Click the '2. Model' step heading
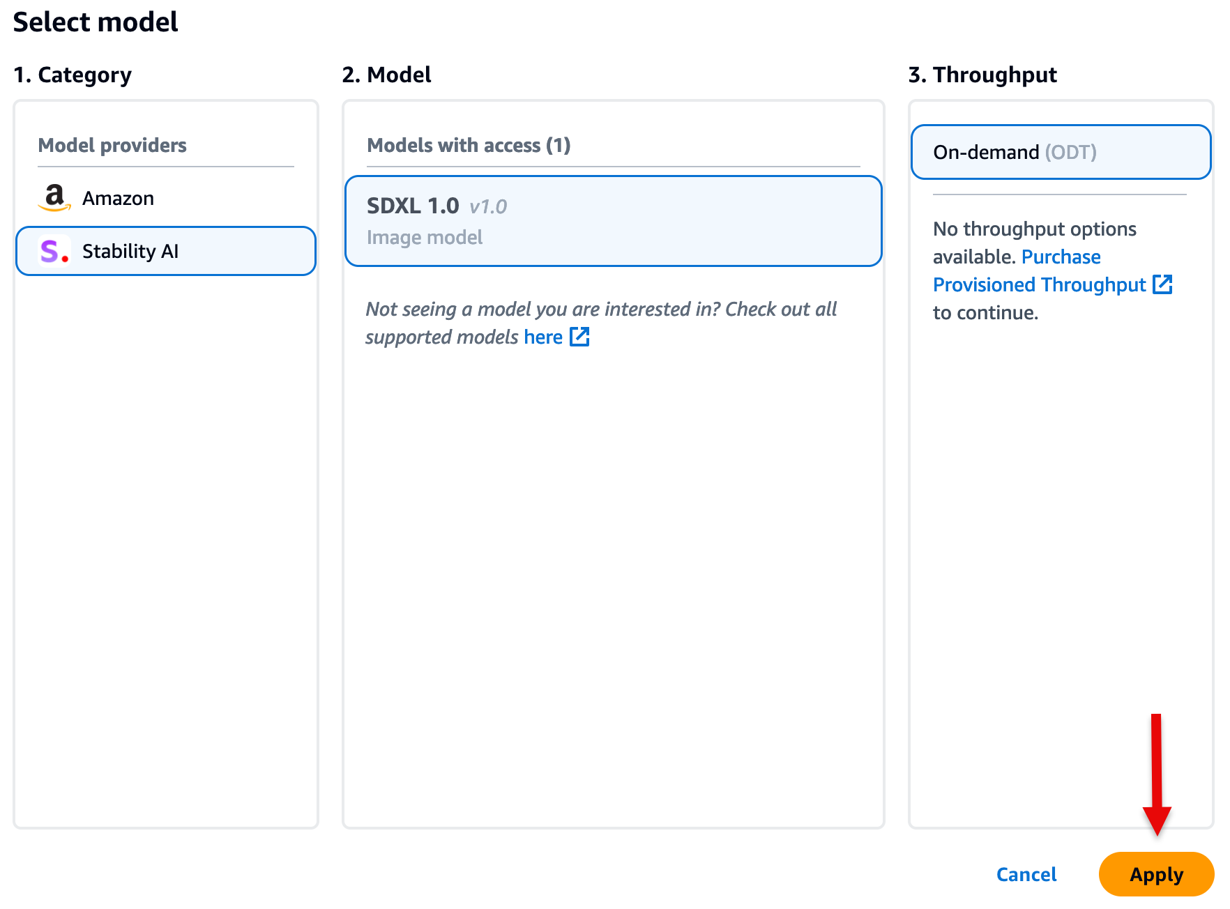Viewport: 1230px width, 909px height. 386,75
